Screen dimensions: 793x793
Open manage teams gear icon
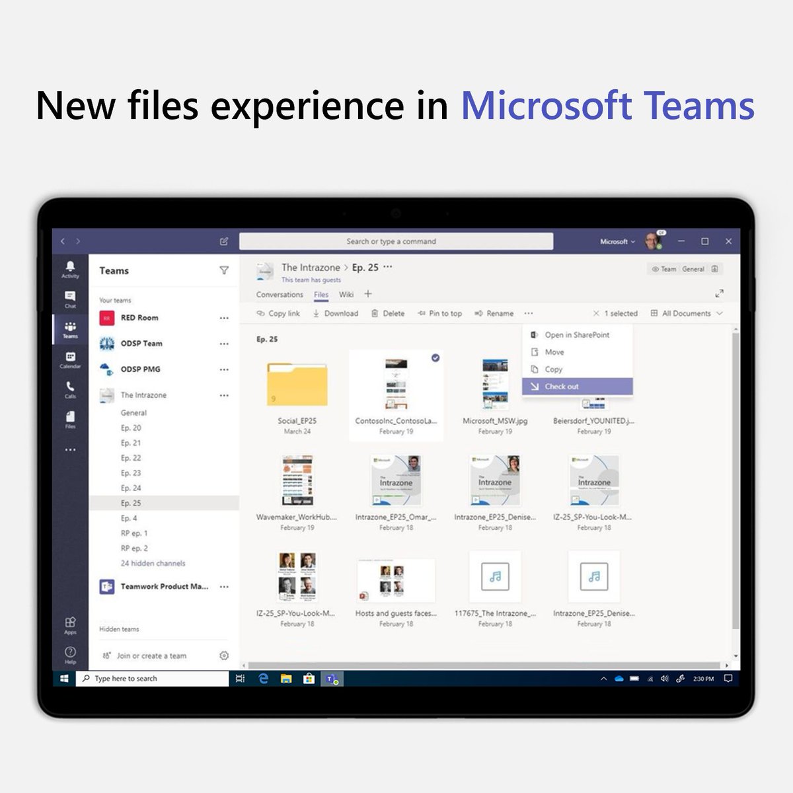[x=224, y=656]
